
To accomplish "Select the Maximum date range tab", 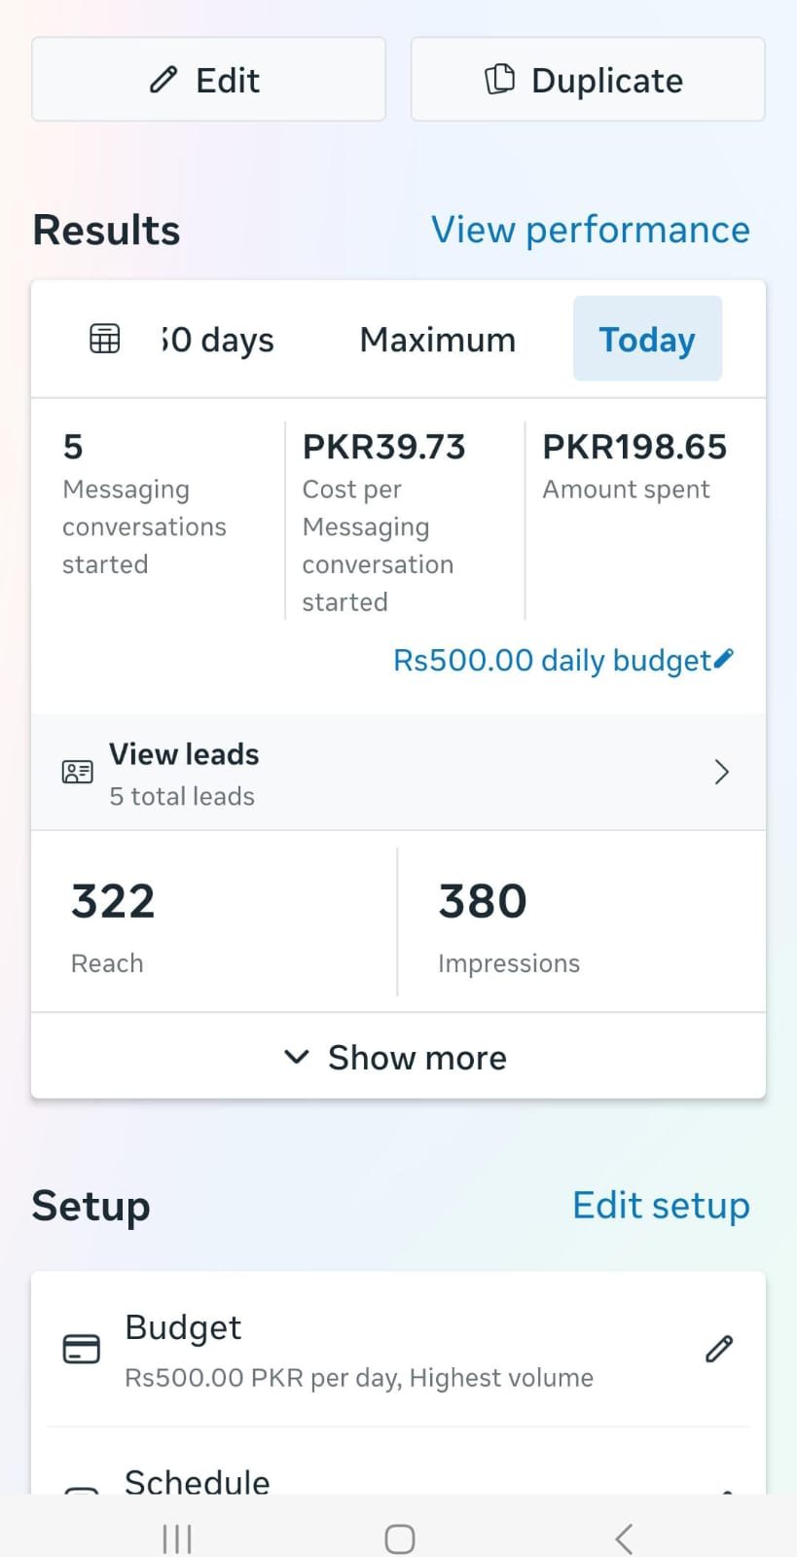I will tap(437, 339).
